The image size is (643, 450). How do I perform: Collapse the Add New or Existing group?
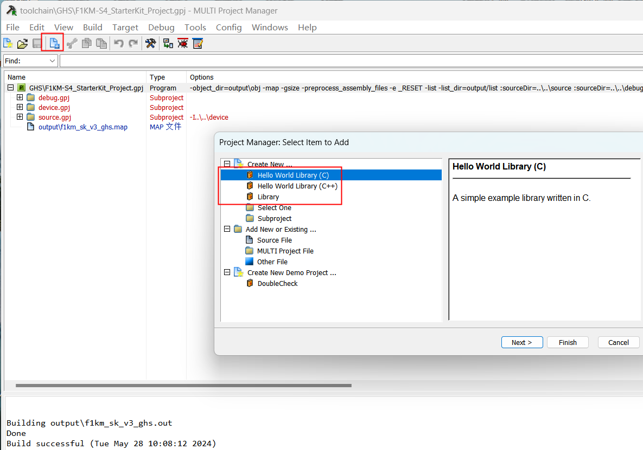[x=227, y=229]
